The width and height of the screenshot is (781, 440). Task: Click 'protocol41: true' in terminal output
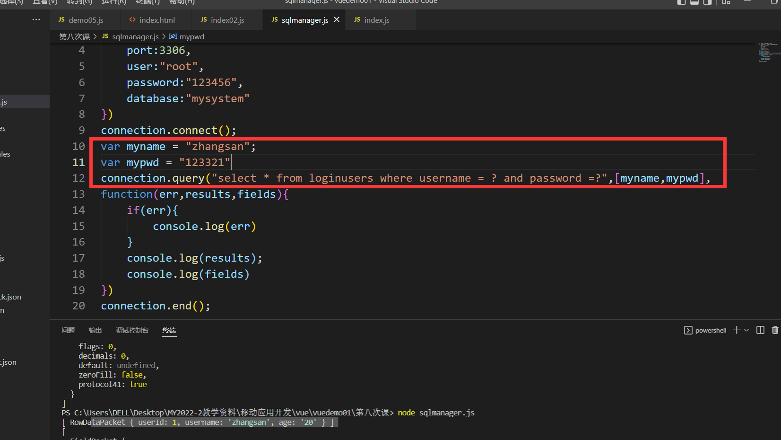[113, 384]
